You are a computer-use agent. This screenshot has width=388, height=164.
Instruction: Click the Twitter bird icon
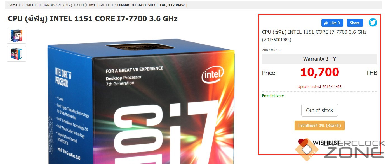373,23
